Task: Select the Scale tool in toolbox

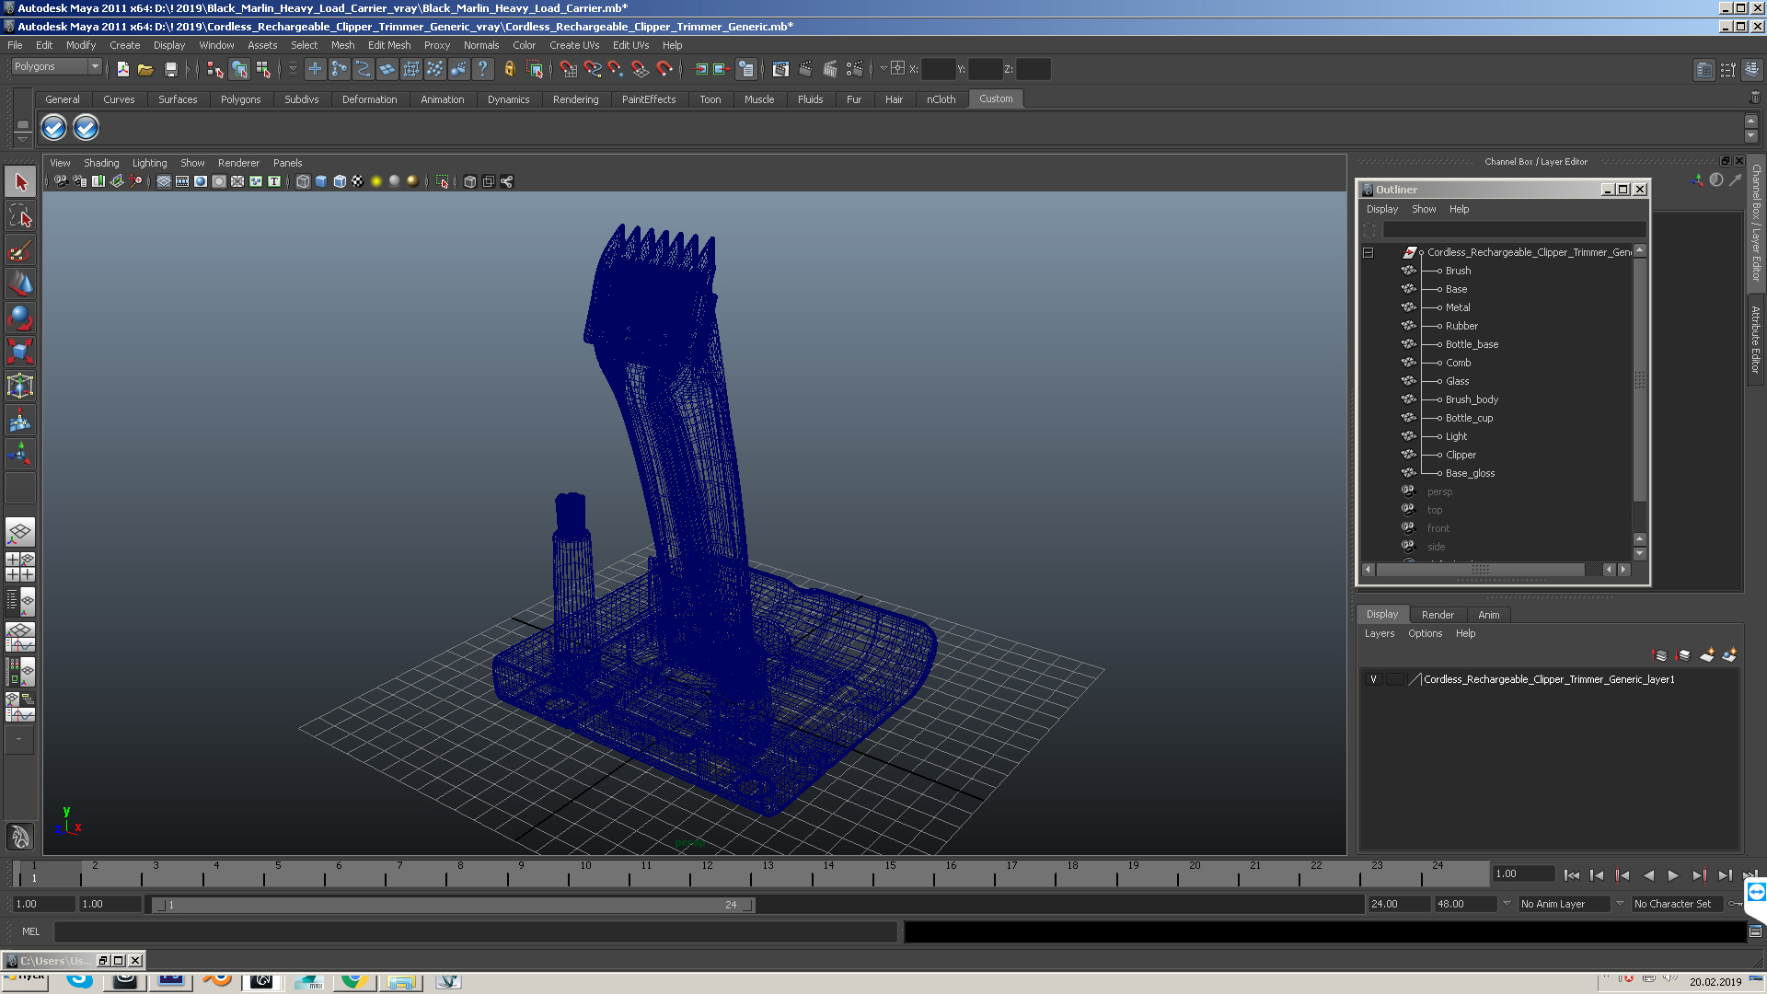Action: (20, 352)
